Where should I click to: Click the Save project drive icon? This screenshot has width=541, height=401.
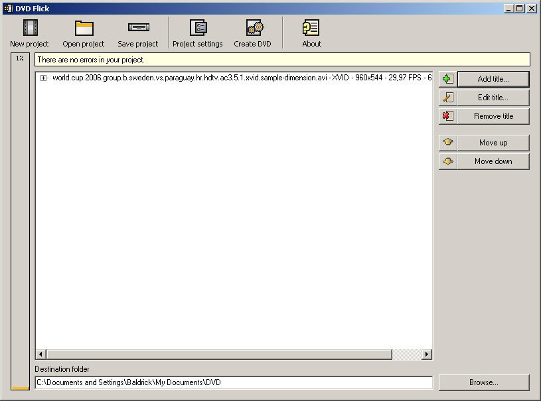139,27
